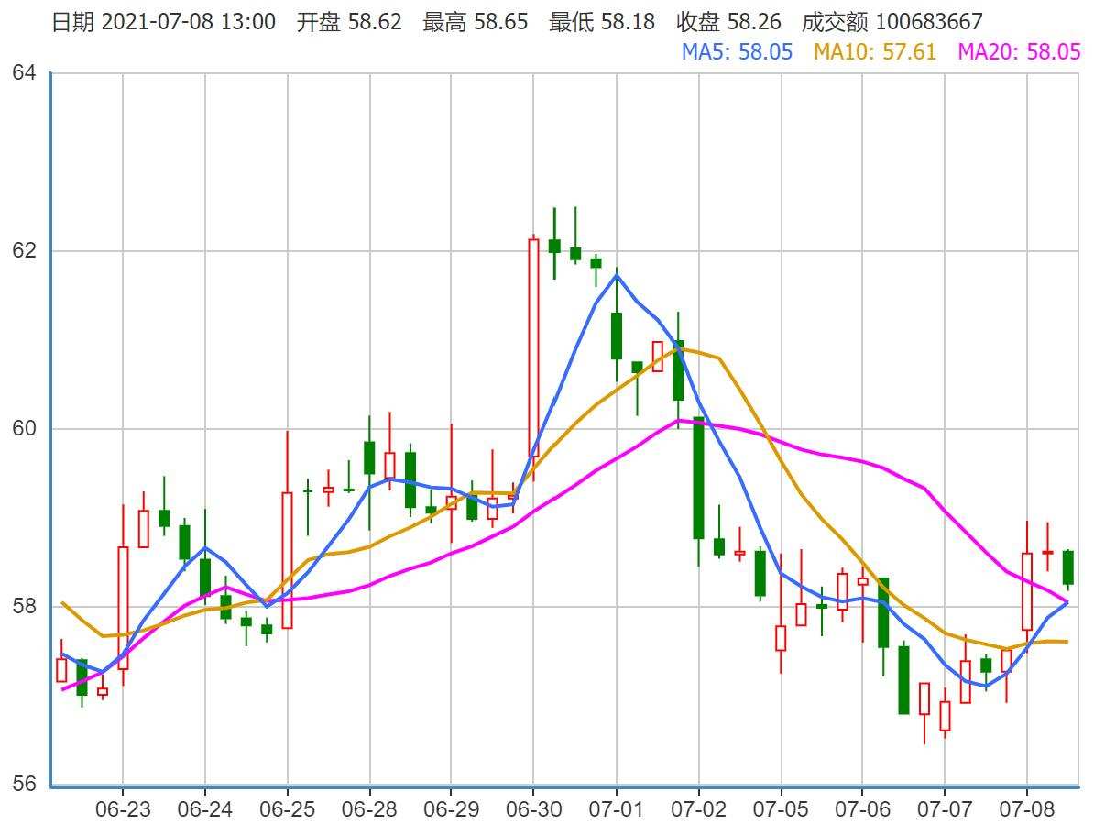Viewport: 1105px width, 825px height.
Task: Click the MA10: 57.61 legend label
Action: (875, 52)
